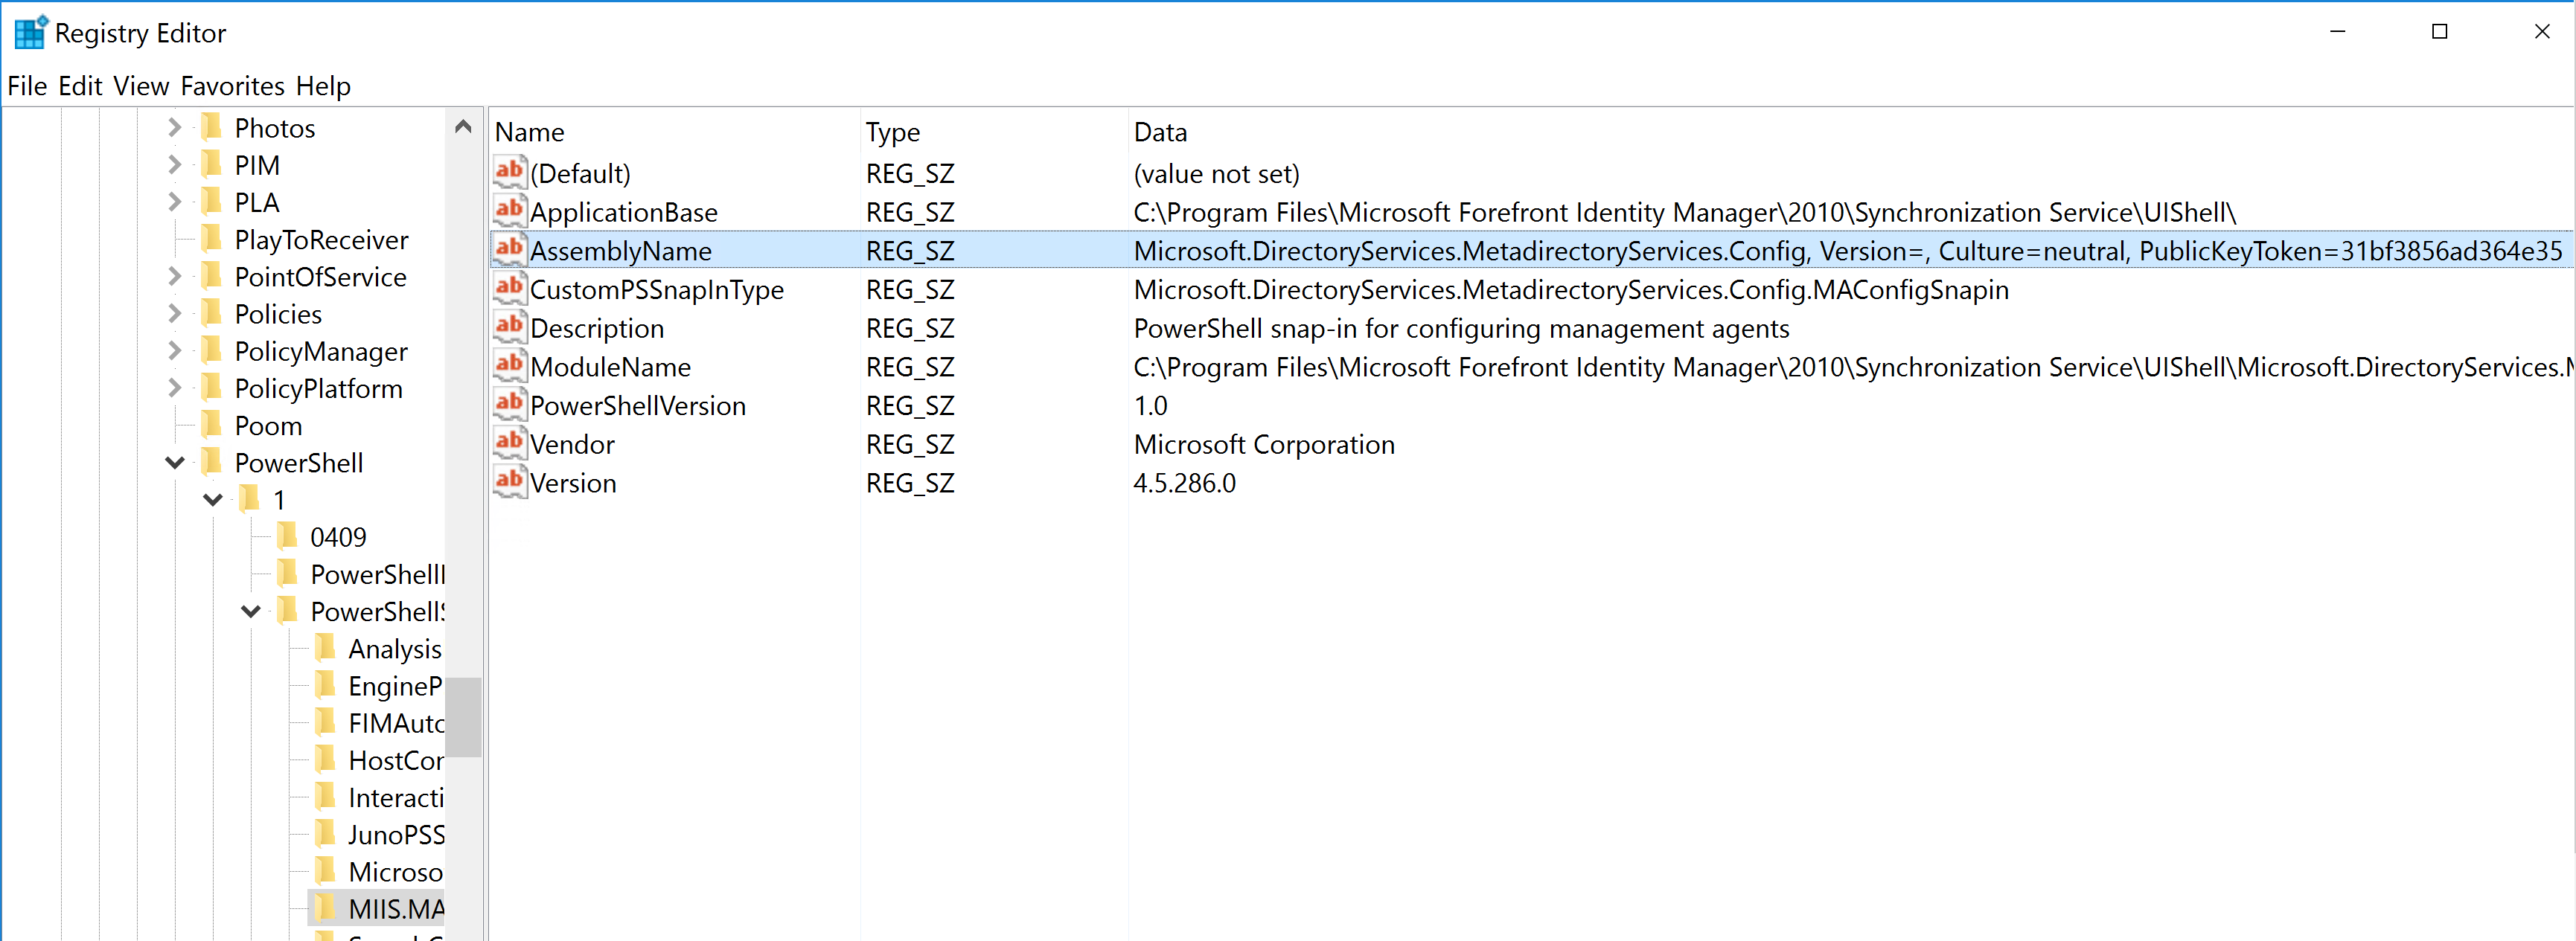Screen dimensions: 2576x941
Task: Select the ab icon next to ModuleName
Action: 509,364
